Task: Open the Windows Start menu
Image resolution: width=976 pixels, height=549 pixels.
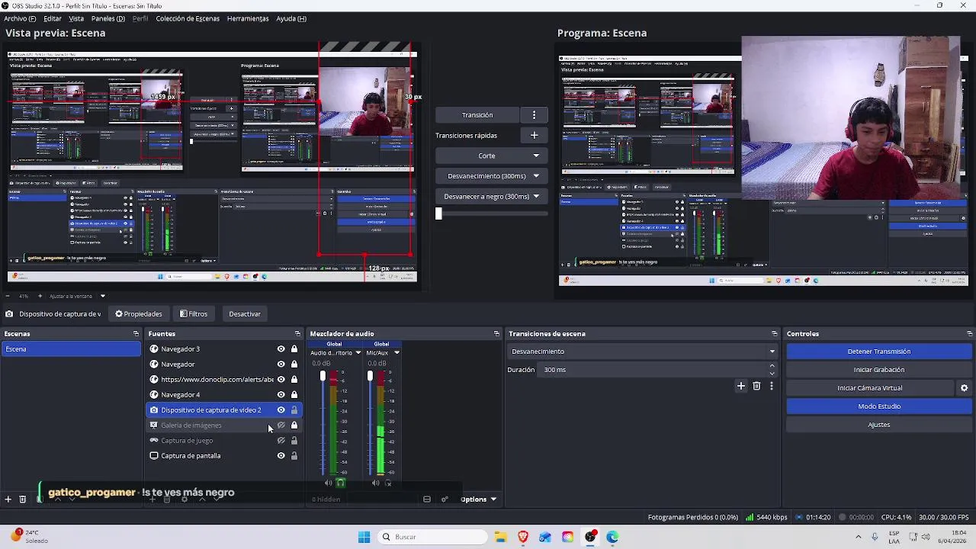Action: coord(364,537)
